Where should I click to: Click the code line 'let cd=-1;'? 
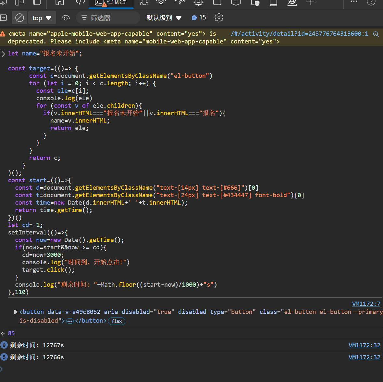point(25,225)
